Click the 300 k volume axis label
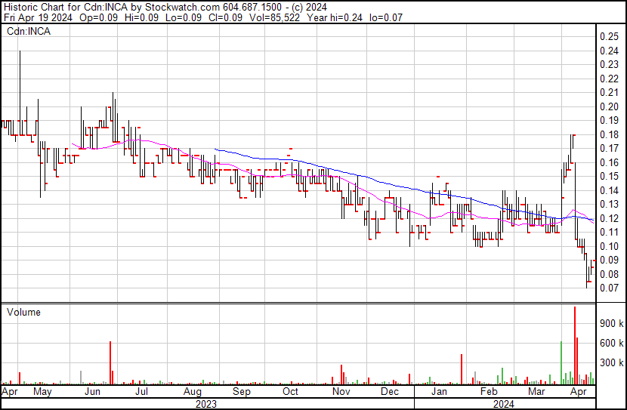This screenshot has height=410, width=627. 611,362
